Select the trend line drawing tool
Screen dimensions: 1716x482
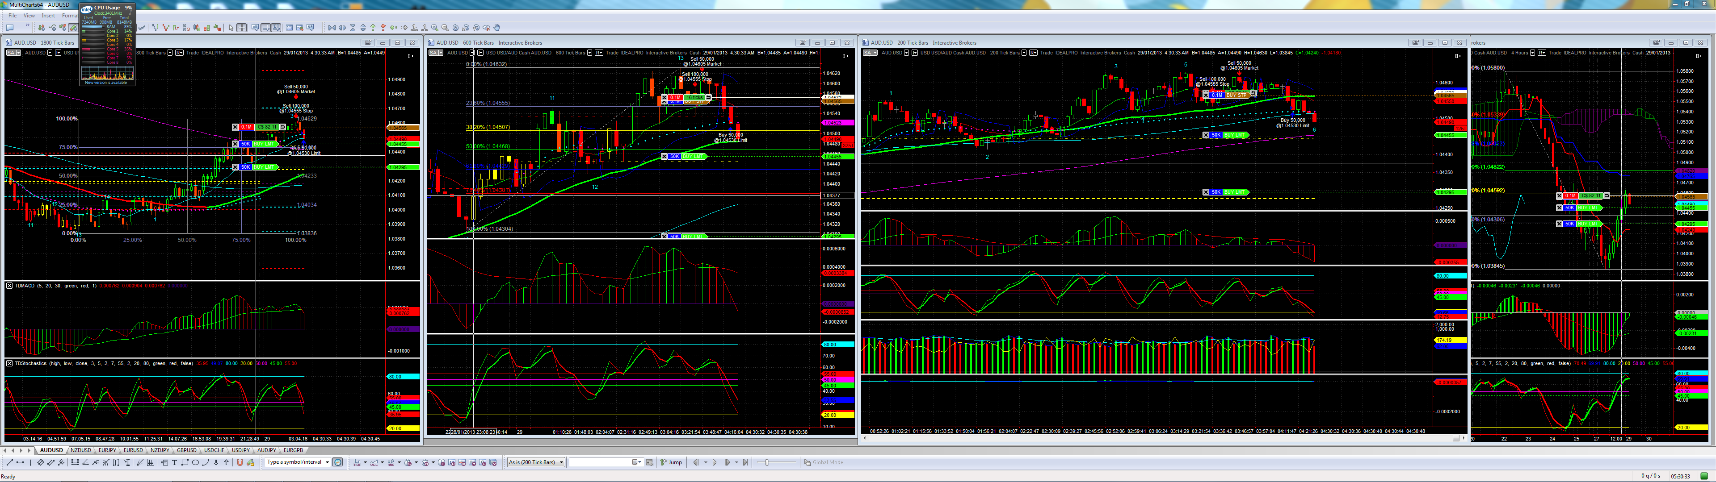point(10,462)
